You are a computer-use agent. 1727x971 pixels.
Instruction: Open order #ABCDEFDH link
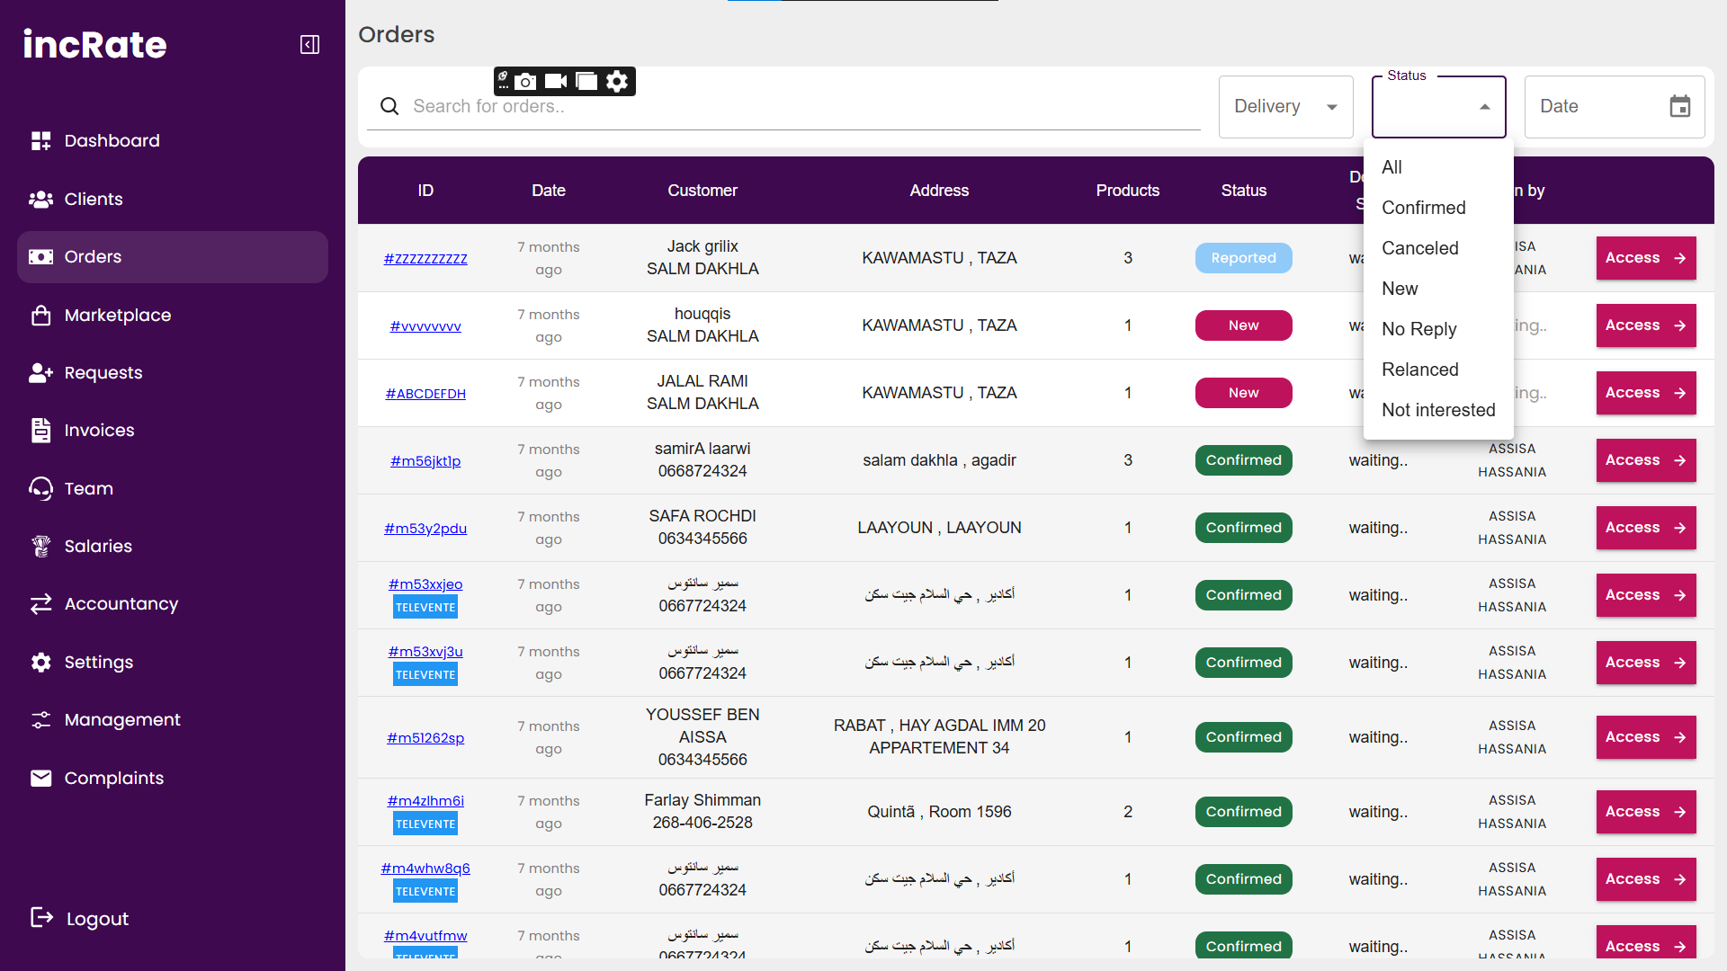point(425,393)
